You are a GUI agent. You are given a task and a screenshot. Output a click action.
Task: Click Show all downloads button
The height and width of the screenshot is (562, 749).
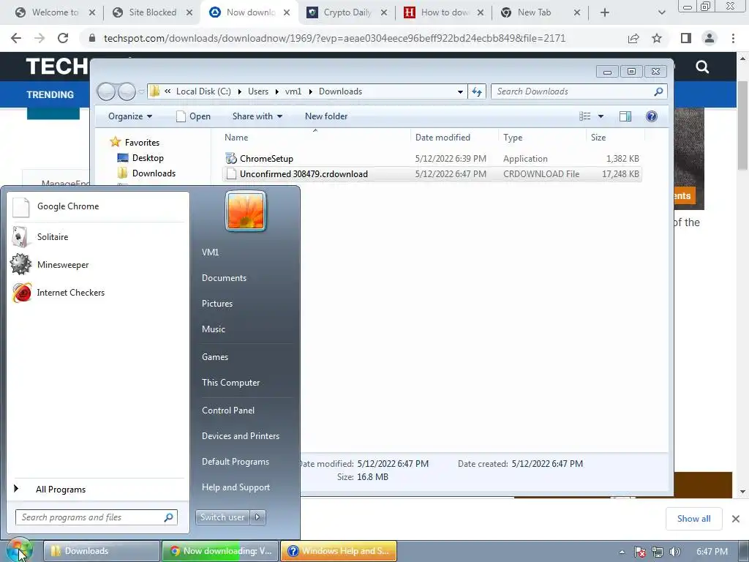[693, 519]
